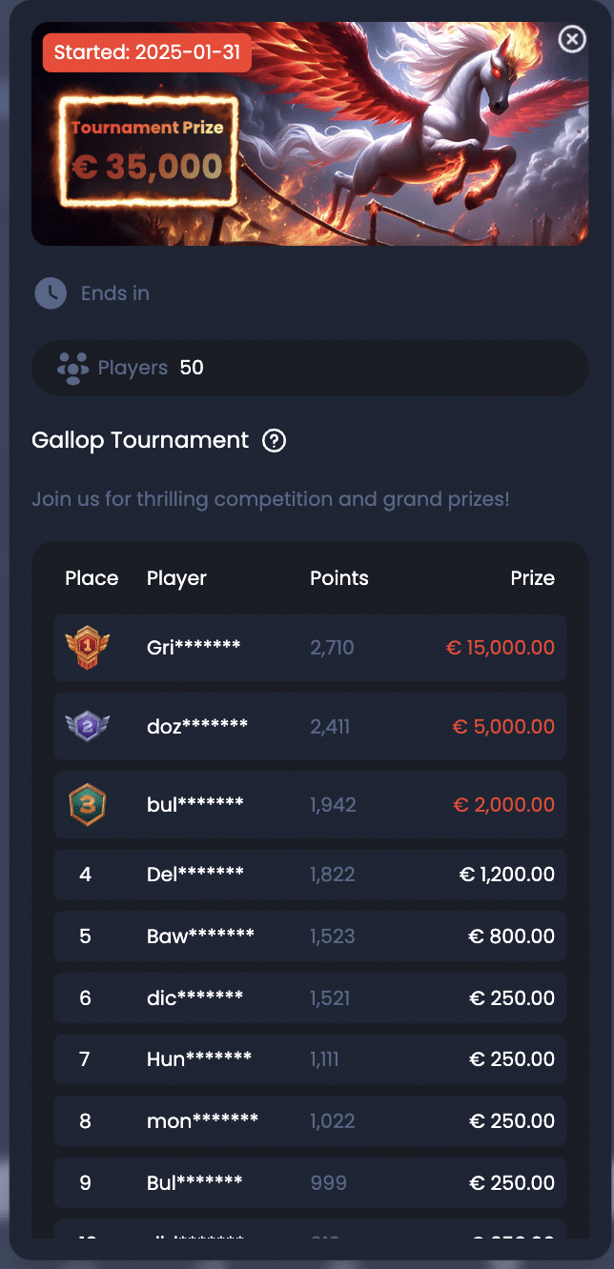Select the Gri******* leaderboard row
This screenshot has height=1269, width=614.
310,648
